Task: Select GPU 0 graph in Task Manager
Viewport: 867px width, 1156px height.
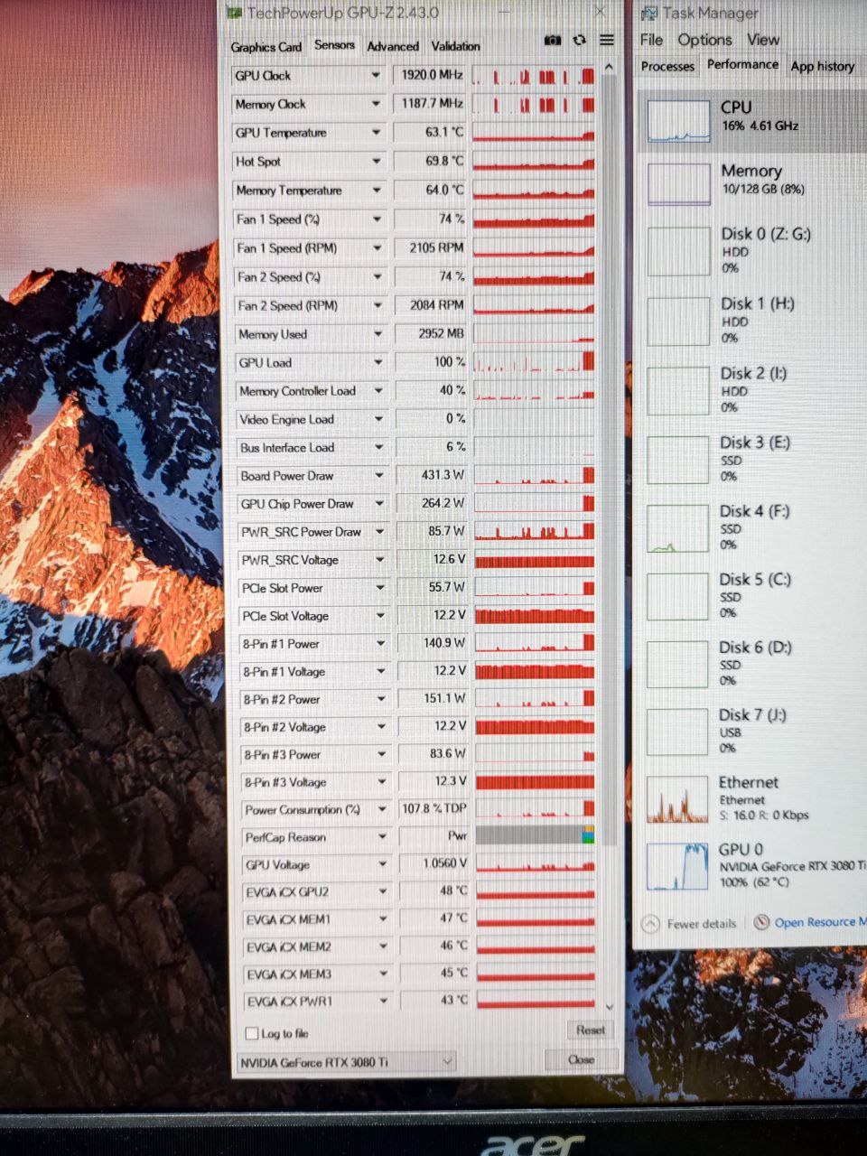Action: point(677,866)
